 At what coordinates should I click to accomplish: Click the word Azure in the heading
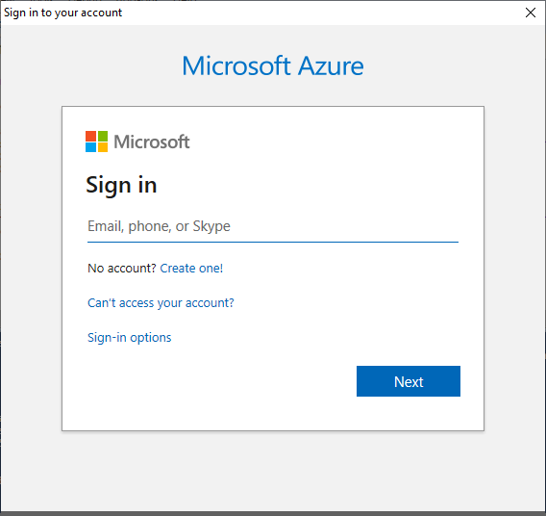[x=331, y=65]
